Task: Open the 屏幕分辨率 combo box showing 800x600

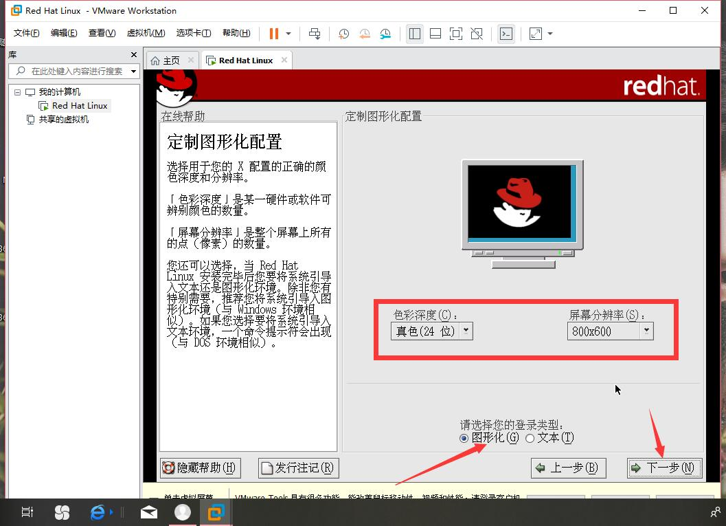Action: [610, 331]
